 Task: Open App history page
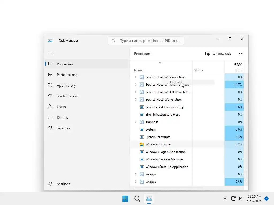(87, 85)
